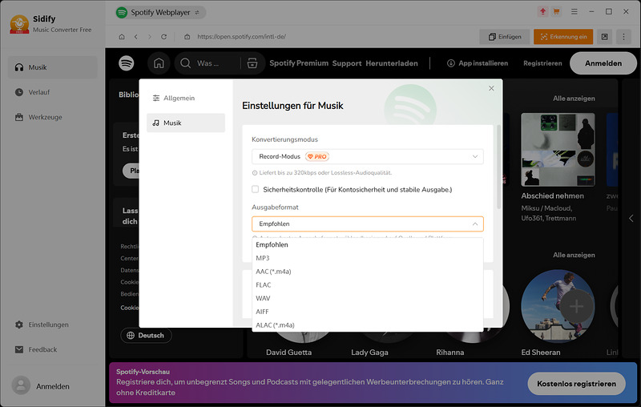Screen dimensions: 641x407
Task: Go to browser home page icon
Action: coord(122,37)
